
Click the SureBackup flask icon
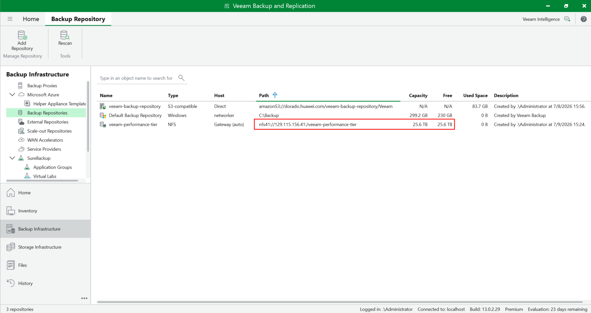coord(21,158)
